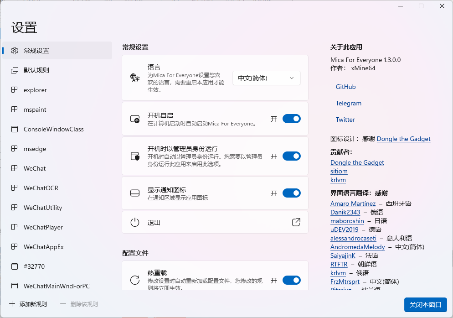This screenshot has width=453, height=318.
Task: Visit the Danik2343 translator link
Action: tap(345, 213)
